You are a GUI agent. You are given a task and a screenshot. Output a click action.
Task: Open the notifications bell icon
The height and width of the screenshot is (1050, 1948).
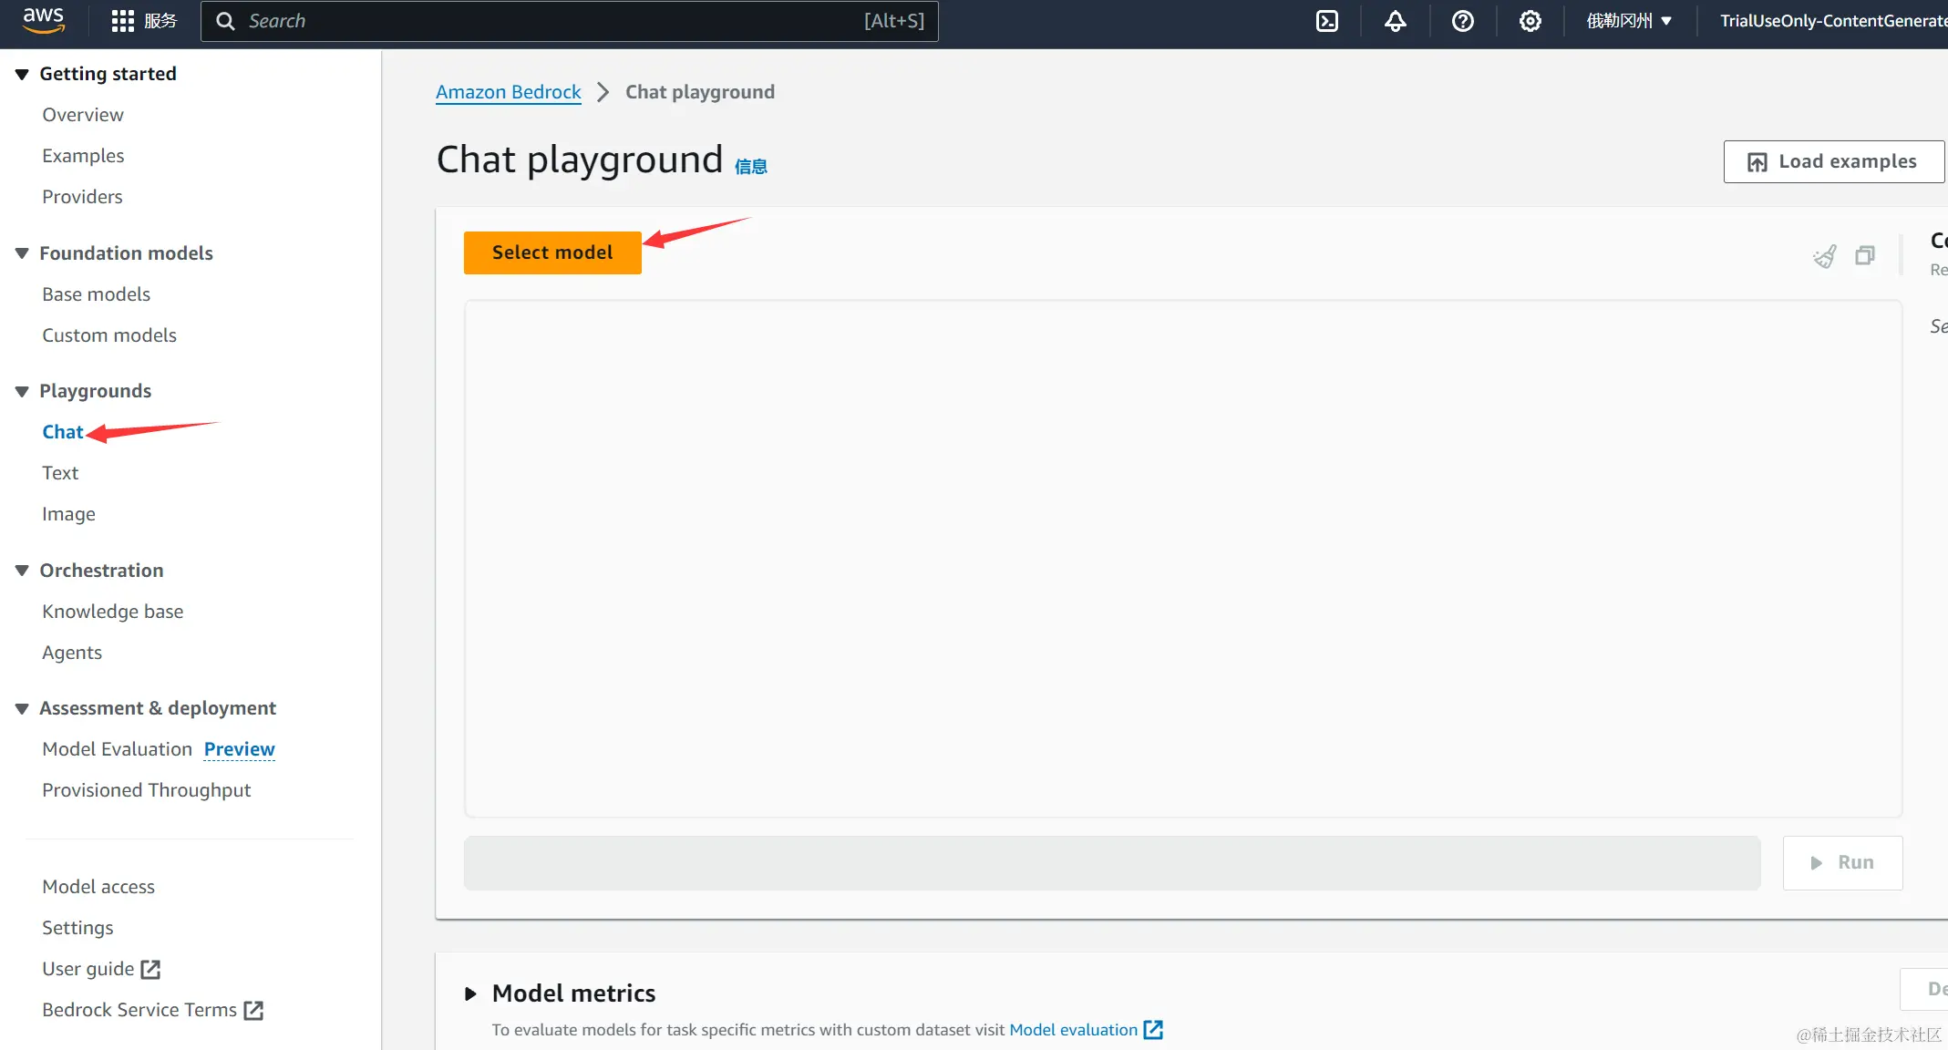pyautogui.click(x=1395, y=21)
